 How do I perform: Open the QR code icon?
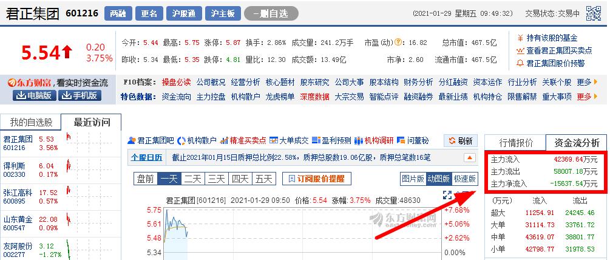pyautogui.click(x=594, y=13)
